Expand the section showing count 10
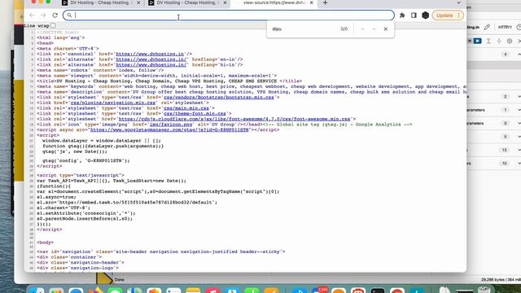 pyautogui.click(x=519, y=164)
